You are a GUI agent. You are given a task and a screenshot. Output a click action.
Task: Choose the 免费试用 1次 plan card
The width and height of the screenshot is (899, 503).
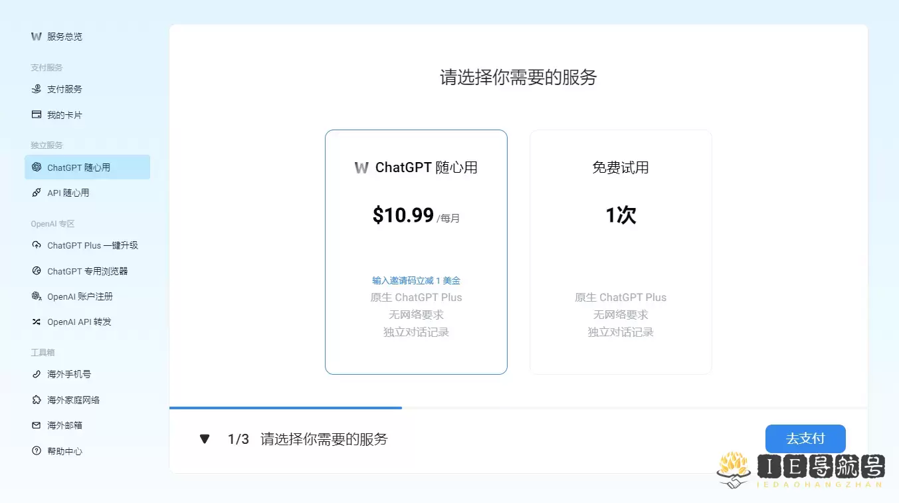621,252
